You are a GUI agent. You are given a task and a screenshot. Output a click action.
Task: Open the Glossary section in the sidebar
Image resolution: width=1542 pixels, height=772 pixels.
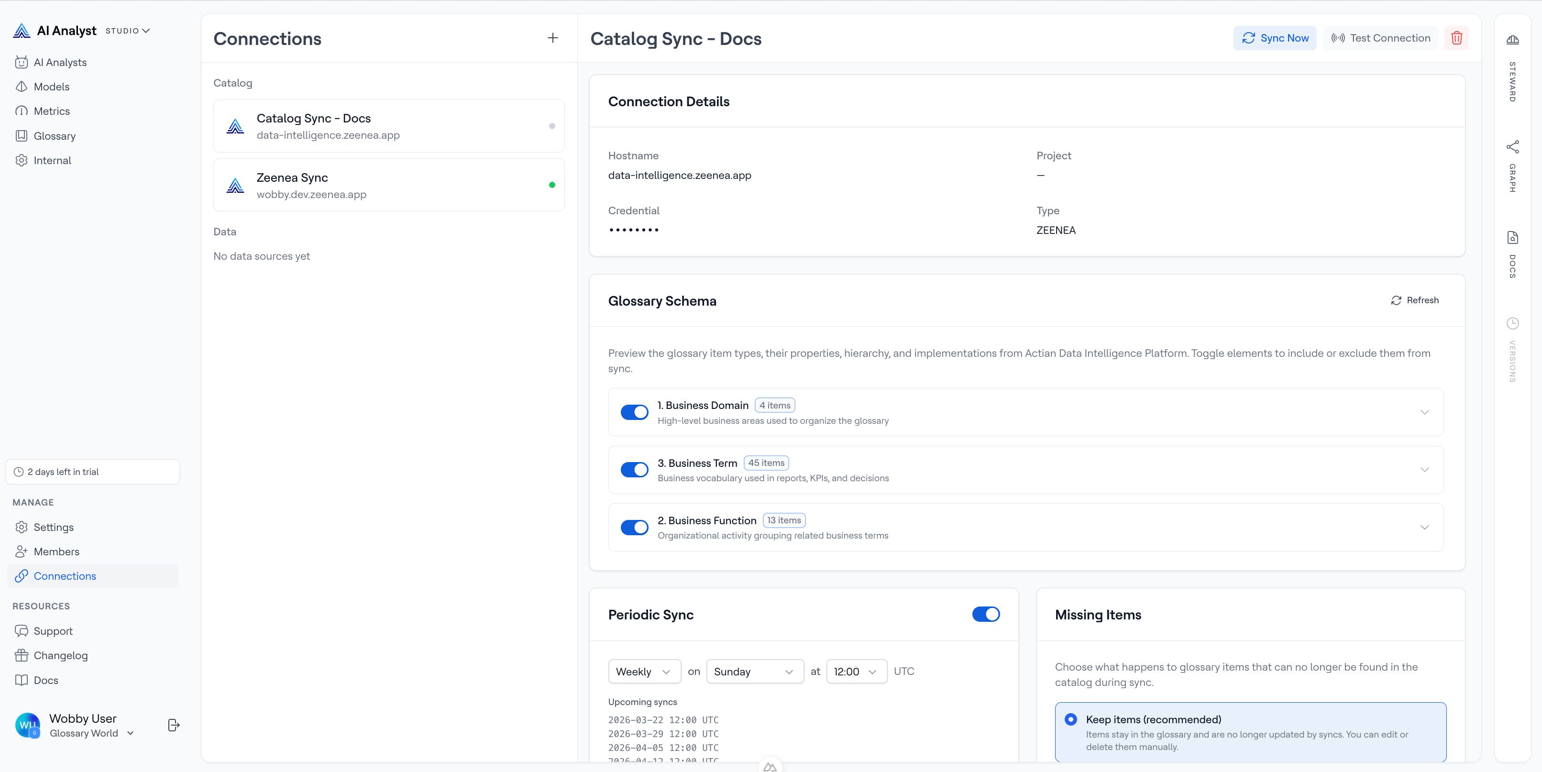point(55,135)
